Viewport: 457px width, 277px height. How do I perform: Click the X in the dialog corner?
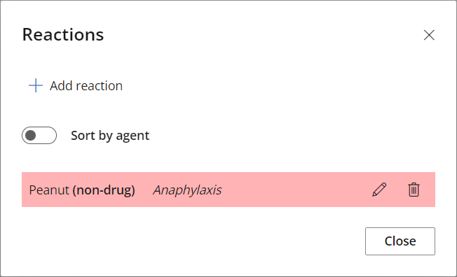(429, 35)
